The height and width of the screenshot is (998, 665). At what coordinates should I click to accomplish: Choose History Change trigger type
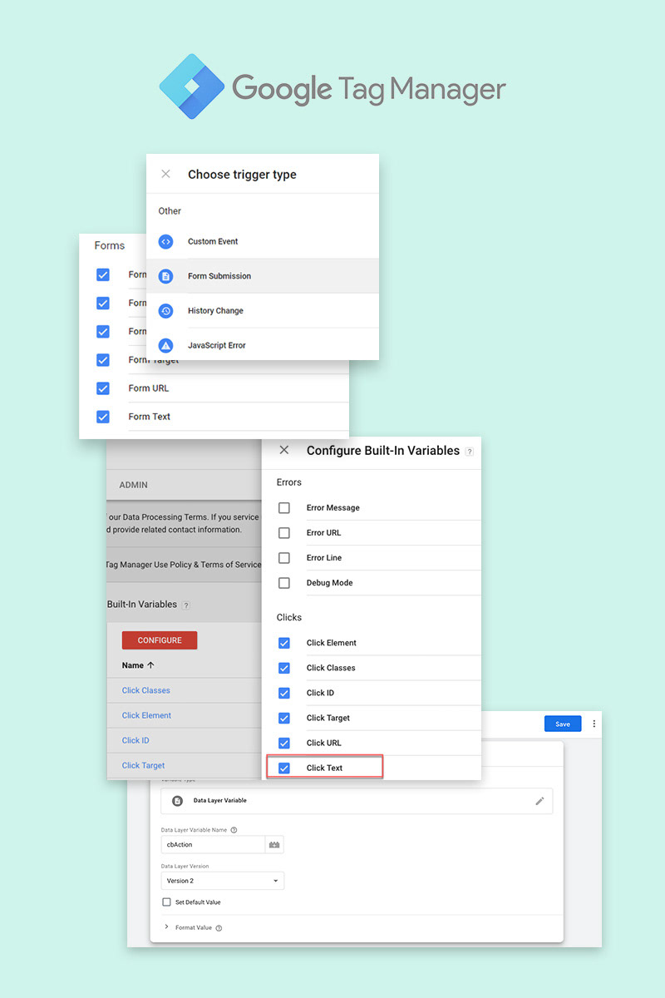coord(263,311)
